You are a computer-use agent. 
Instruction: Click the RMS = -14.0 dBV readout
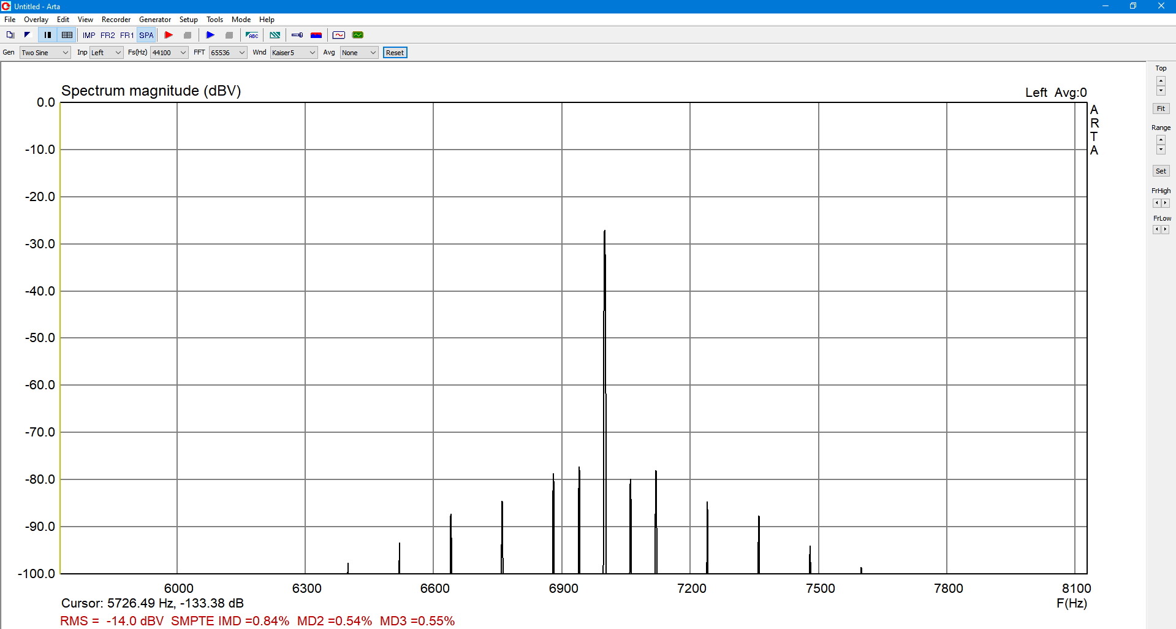click(x=112, y=621)
